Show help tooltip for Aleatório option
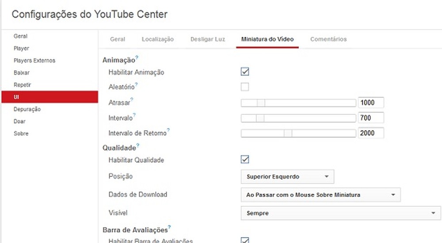 point(136,84)
